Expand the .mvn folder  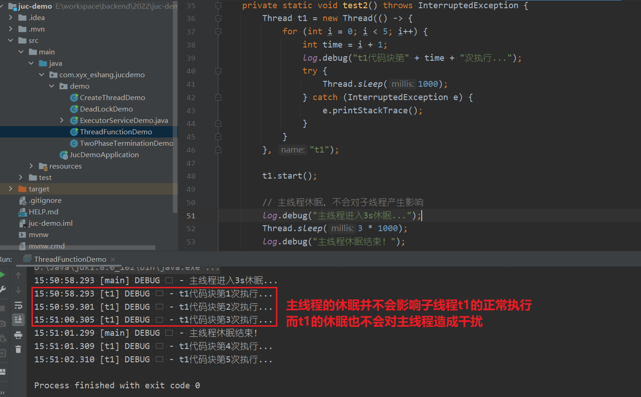point(11,29)
